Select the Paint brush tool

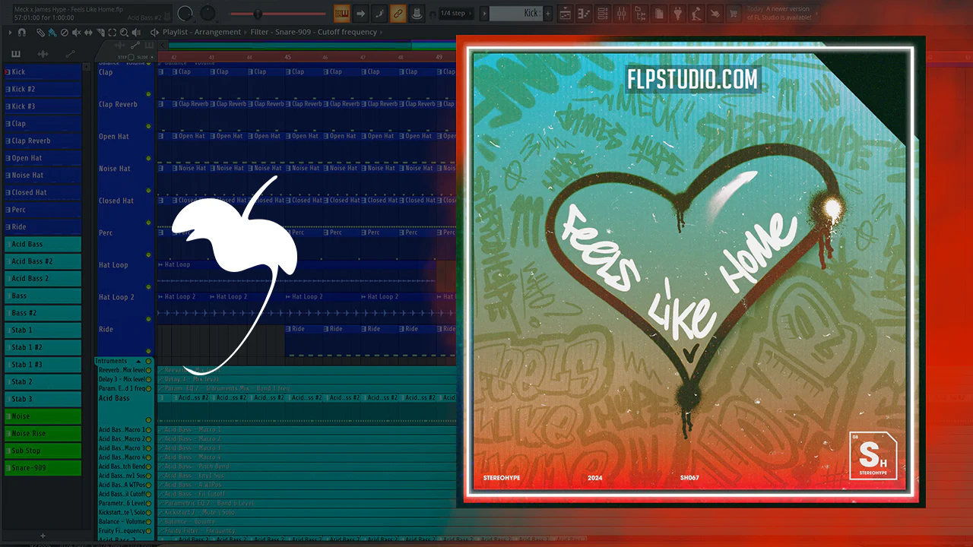[x=51, y=33]
